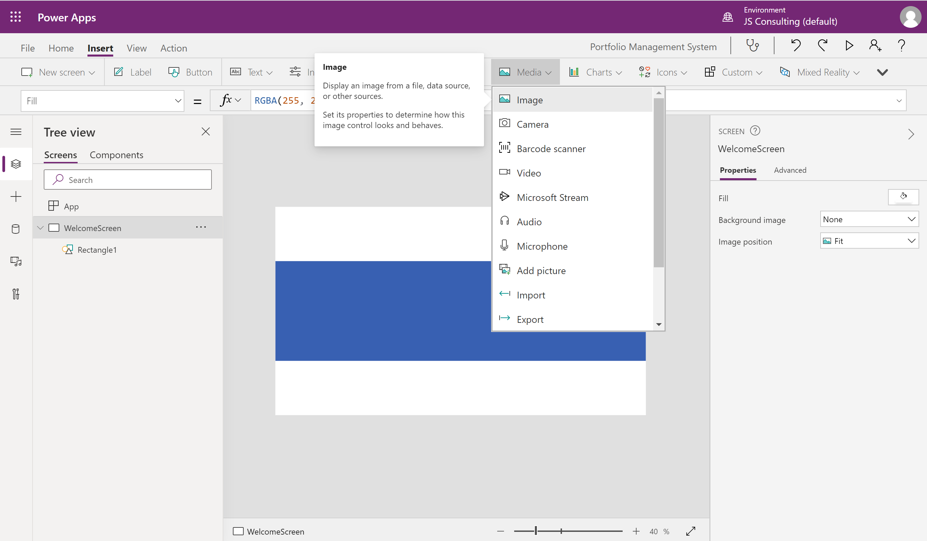Open the App Checker stethoscope icon

(752, 45)
